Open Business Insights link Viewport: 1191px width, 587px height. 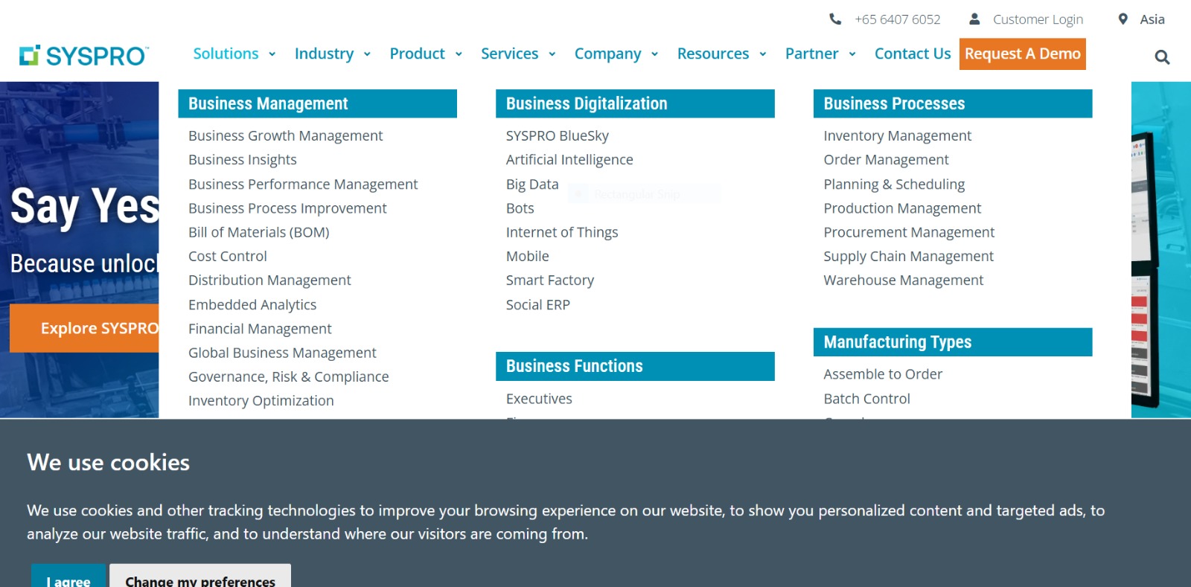pos(243,159)
